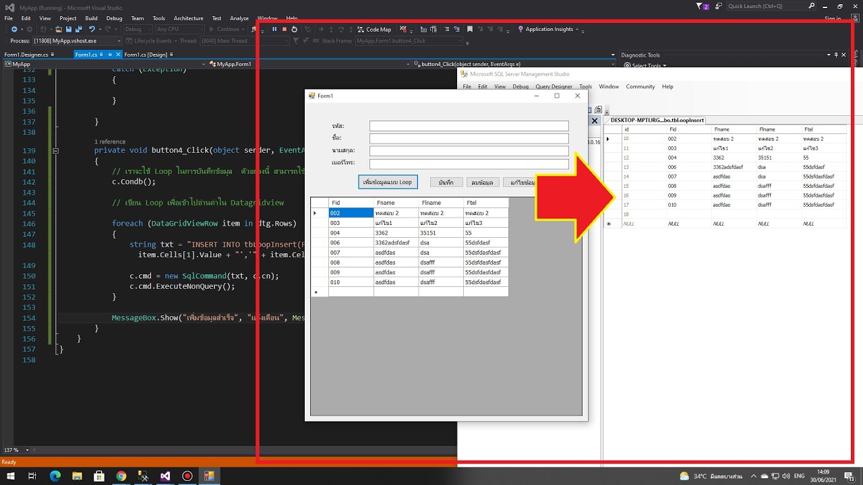Click the เพิ่มข้อมูลแบบ Loop button in Form1

click(388, 182)
